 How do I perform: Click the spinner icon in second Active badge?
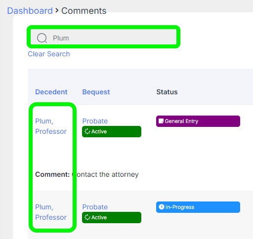tap(87, 217)
